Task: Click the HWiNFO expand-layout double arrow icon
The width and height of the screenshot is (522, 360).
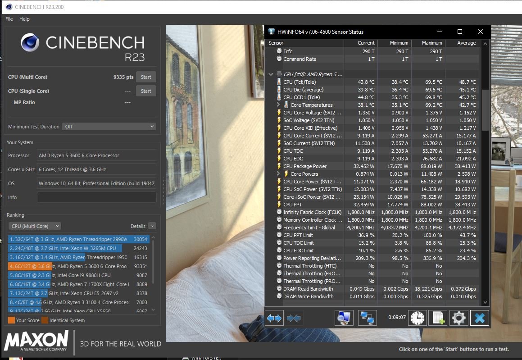Action: [274, 318]
